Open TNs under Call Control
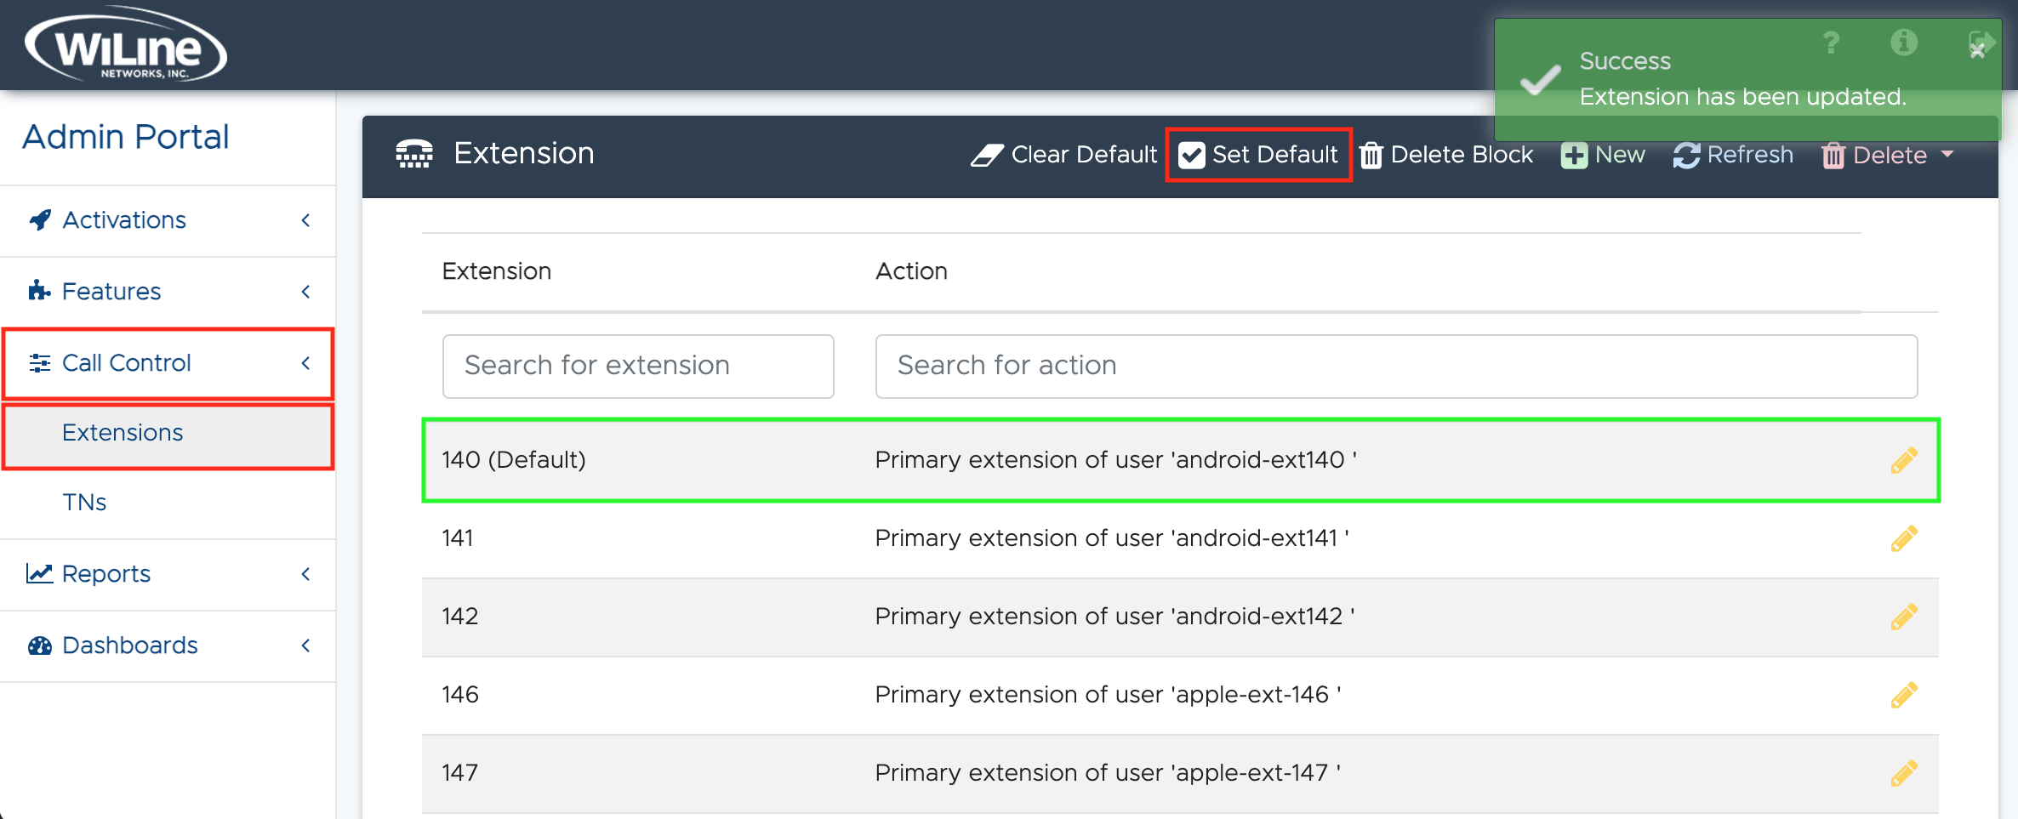This screenshot has height=819, width=2018. coord(84,503)
